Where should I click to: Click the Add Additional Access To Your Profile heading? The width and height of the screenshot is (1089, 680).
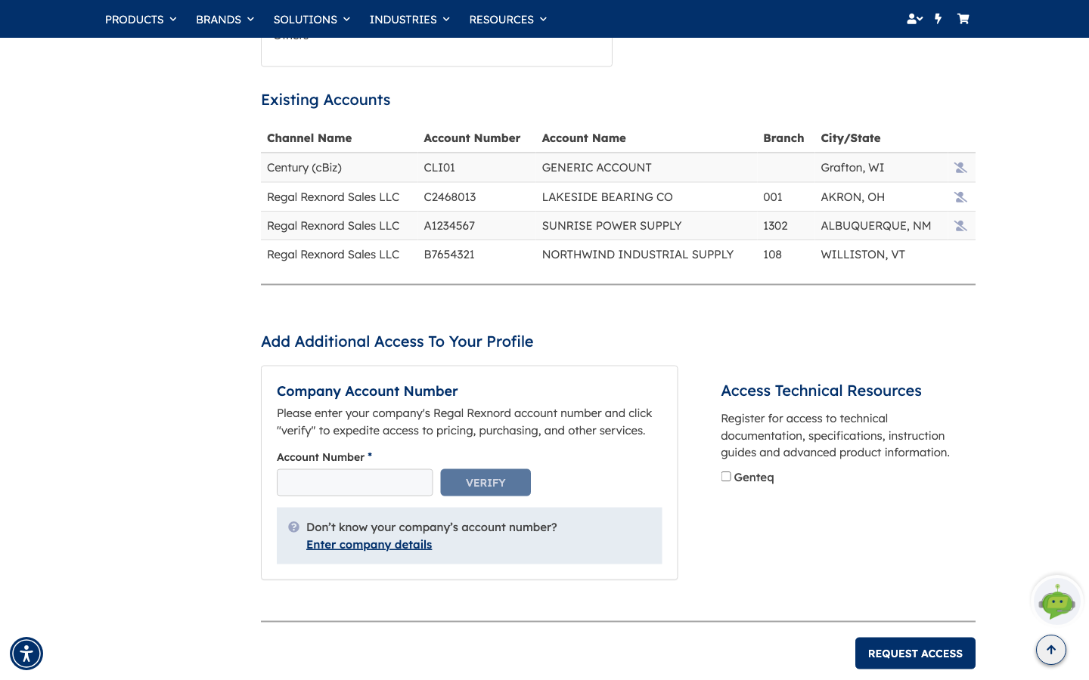coord(397,342)
